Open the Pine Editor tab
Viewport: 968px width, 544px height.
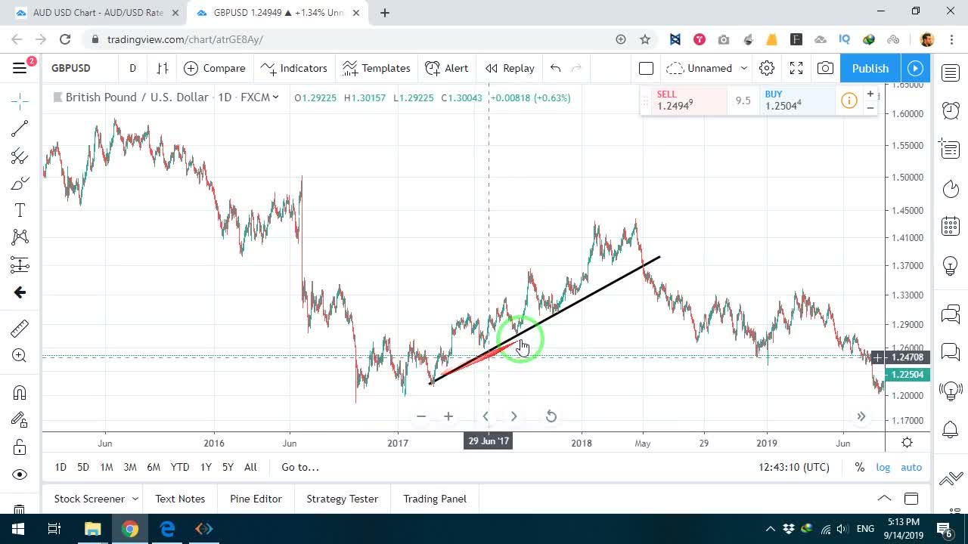[256, 499]
